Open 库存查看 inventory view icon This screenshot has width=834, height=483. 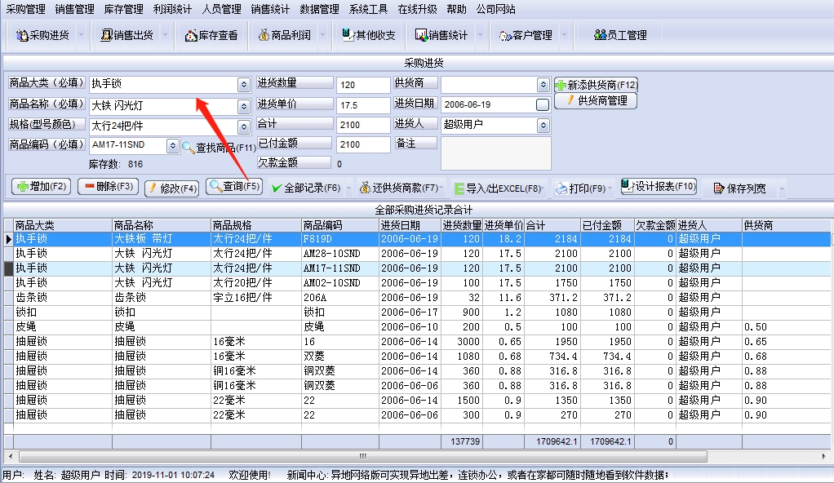point(191,36)
